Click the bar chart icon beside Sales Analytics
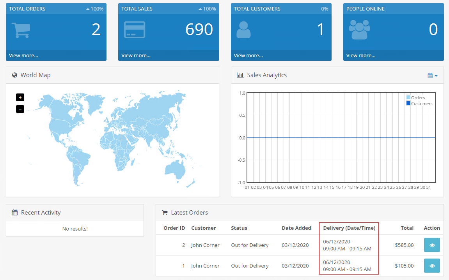 pyautogui.click(x=240, y=75)
